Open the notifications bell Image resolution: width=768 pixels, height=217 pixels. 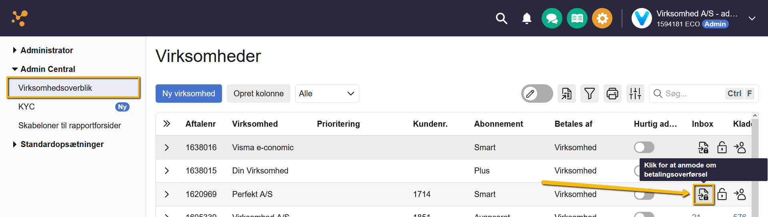527,18
